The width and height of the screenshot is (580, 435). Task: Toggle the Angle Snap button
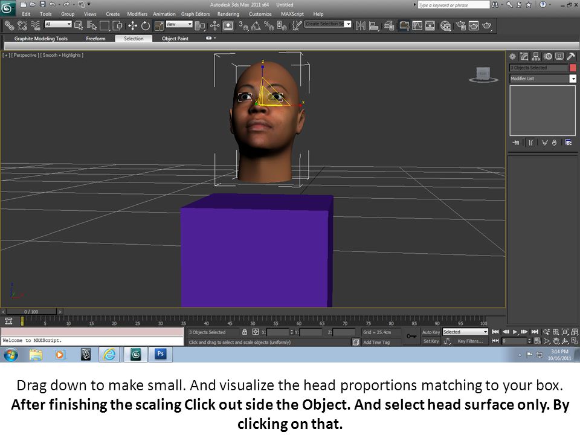[256, 25]
